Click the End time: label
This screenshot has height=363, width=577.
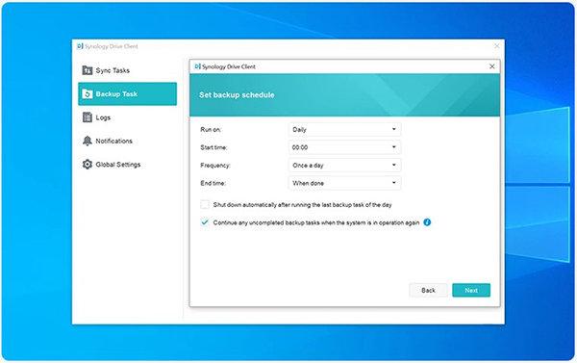click(213, 183)
